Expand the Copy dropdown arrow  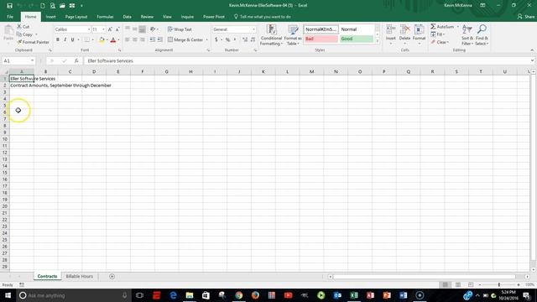tap(36, 34)
